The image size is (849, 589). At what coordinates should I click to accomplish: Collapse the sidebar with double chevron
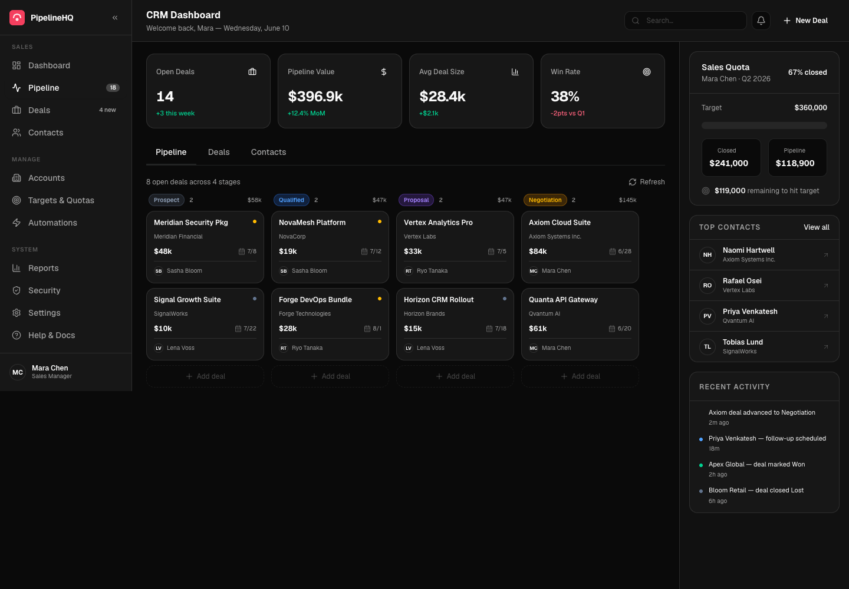click(x=115, y=18)
